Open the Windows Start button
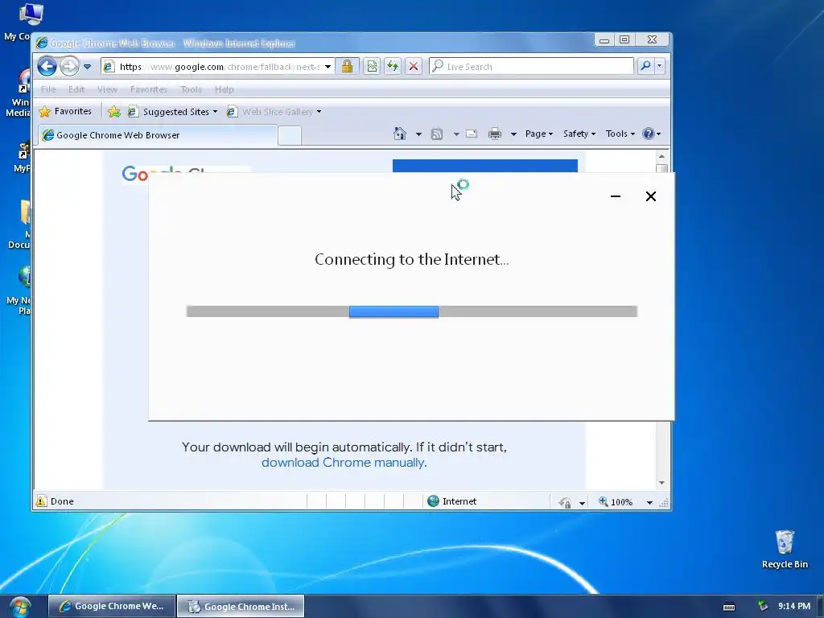The width and height of the screenshot is (824, 618). 20,607
